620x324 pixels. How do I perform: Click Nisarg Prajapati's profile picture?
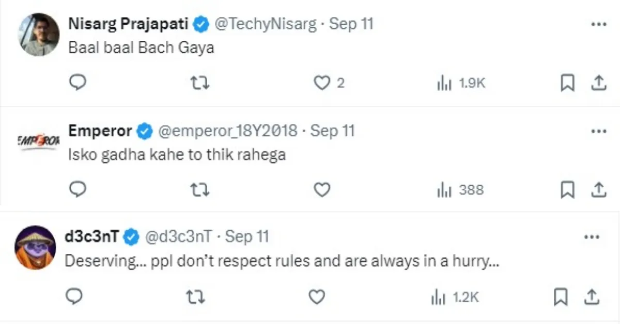click(39, 35)
